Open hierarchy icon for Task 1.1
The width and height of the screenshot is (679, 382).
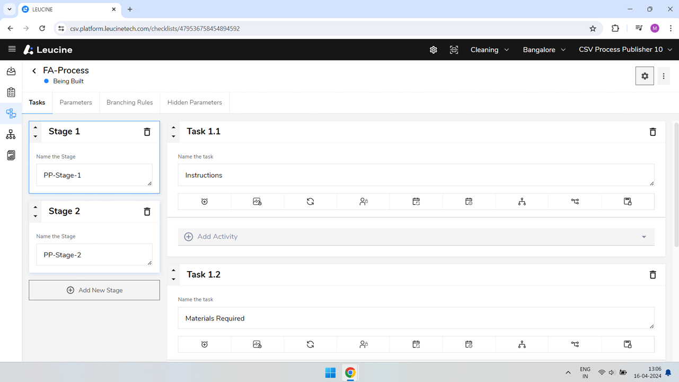(522, 202)
